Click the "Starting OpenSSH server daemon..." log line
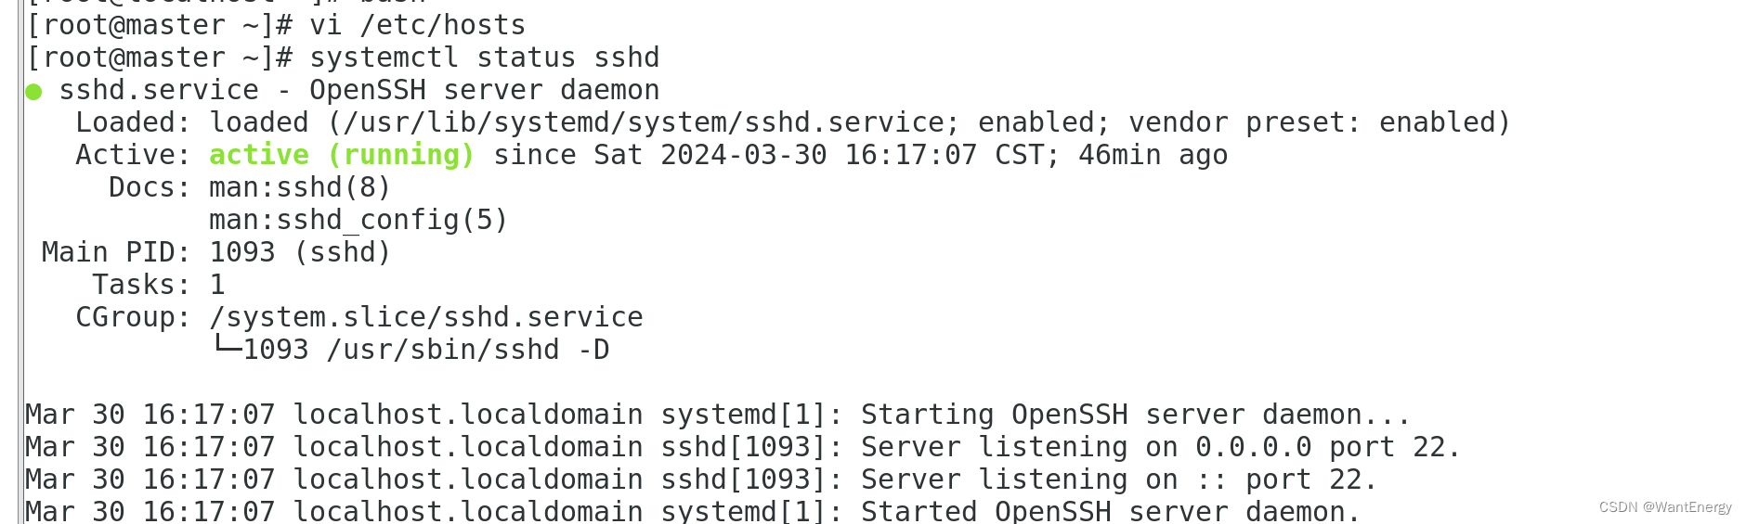Viewport: 1746px width, 524px height. [x=1135, y=415]
